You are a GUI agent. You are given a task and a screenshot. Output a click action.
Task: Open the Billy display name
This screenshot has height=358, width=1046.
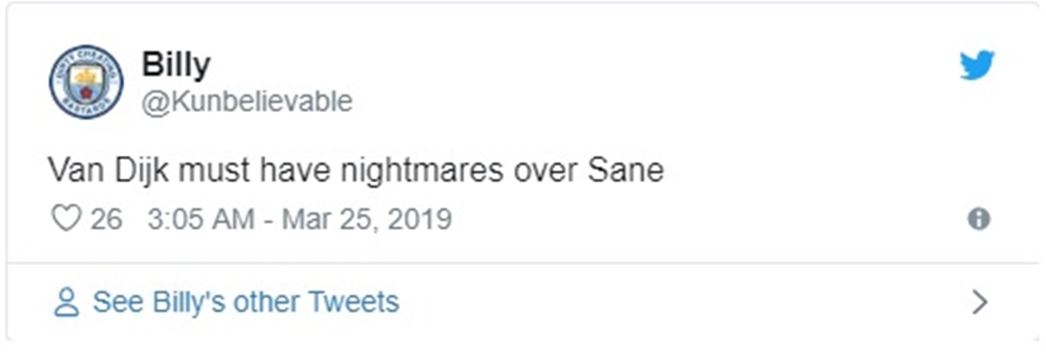176,64
